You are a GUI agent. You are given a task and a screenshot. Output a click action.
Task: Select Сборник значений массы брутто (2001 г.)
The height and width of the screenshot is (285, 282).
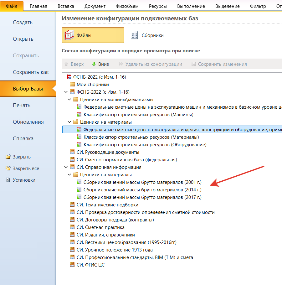pos(142,182)
